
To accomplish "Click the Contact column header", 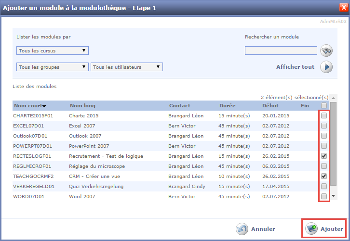I will coord(179,106).
